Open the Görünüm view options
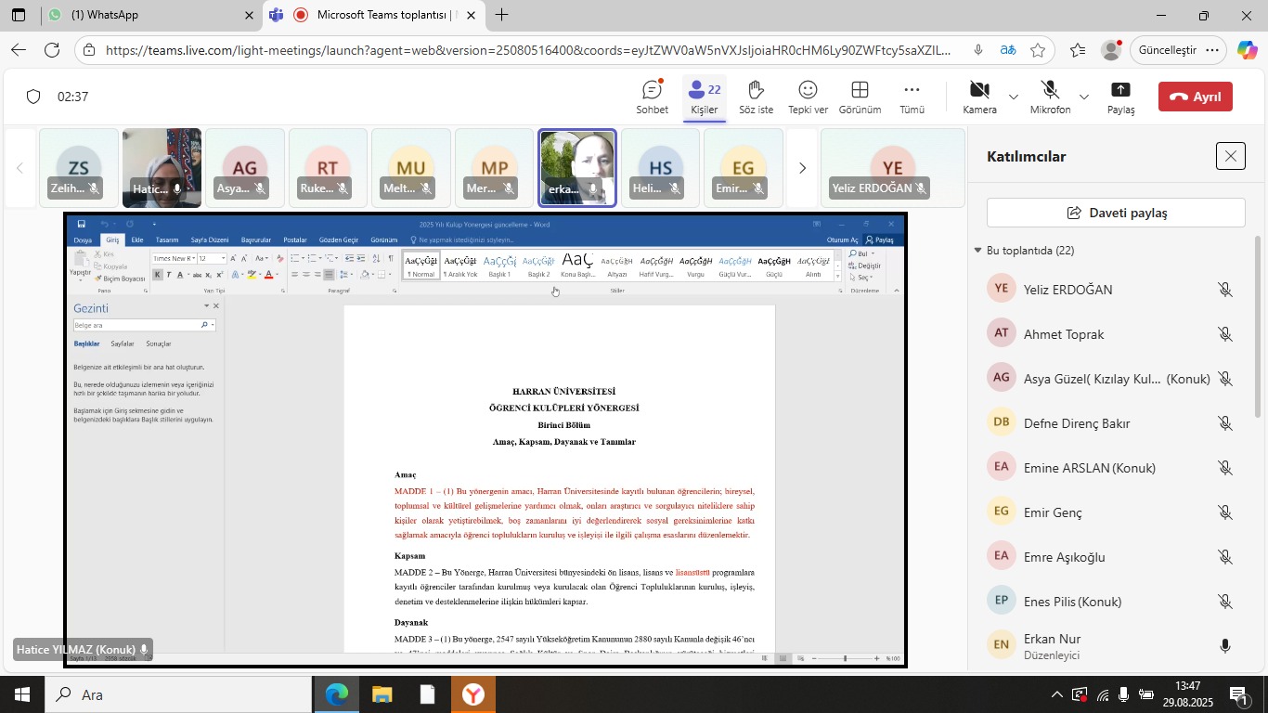Viewport: 1268px width, 713px height. tap(860, 97)
